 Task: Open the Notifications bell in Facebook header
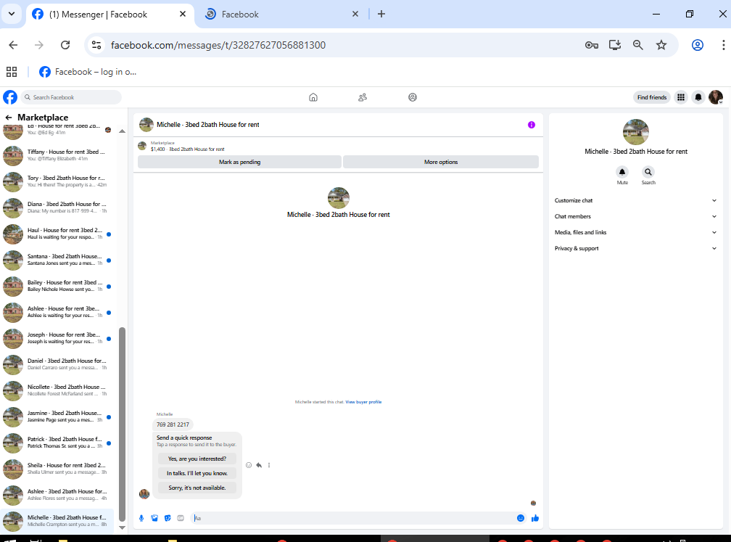pos(698,97)
